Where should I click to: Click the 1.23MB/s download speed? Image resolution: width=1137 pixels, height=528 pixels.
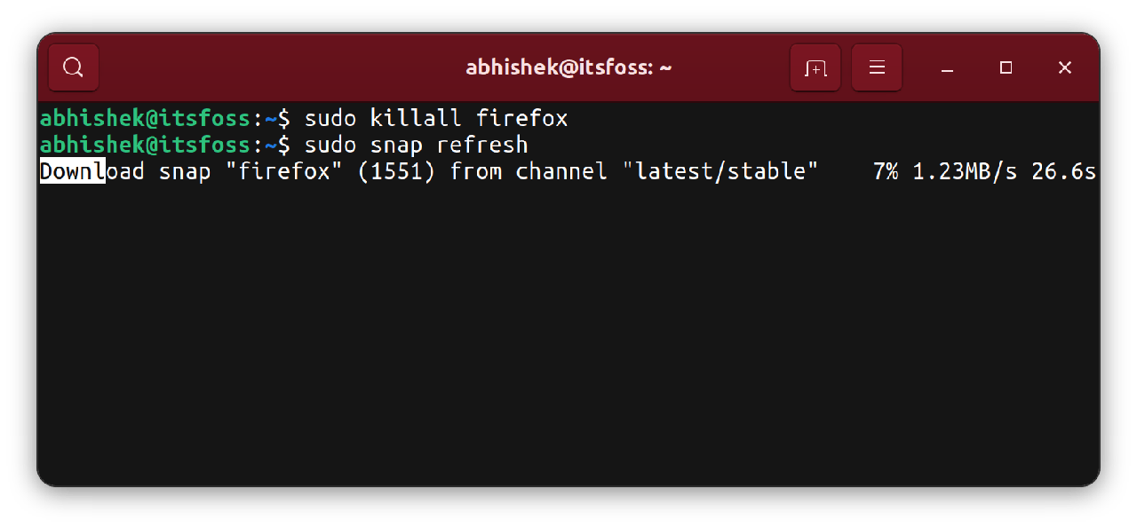[965, 171]
